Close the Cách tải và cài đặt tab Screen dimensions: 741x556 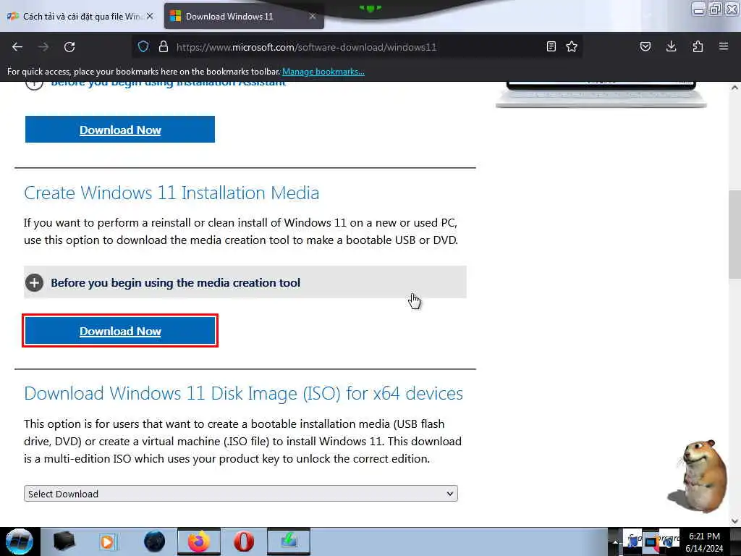point(150,16)
